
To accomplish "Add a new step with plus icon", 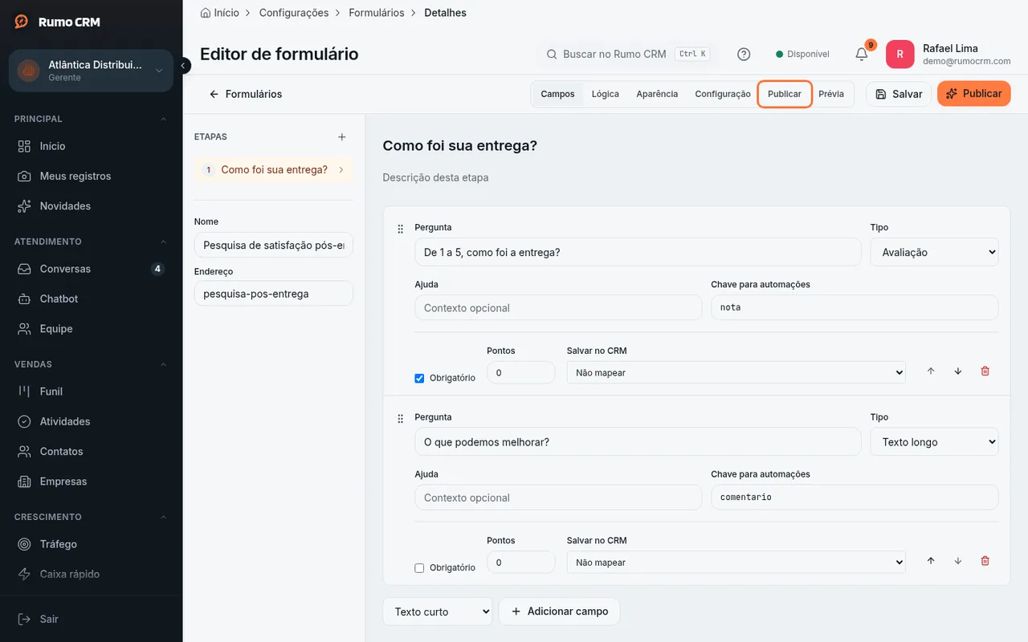I will pyautogui.click(x=342, y=137).
